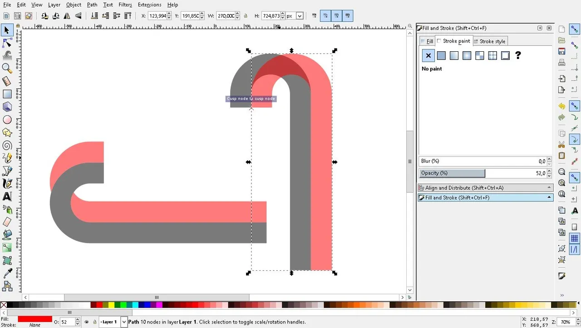Increase Blur percentage stepper

tap(550, 159)
